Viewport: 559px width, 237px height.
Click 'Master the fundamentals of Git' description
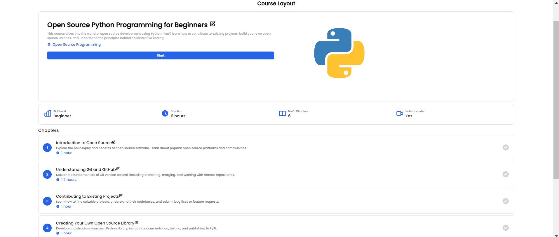(145, 175)
